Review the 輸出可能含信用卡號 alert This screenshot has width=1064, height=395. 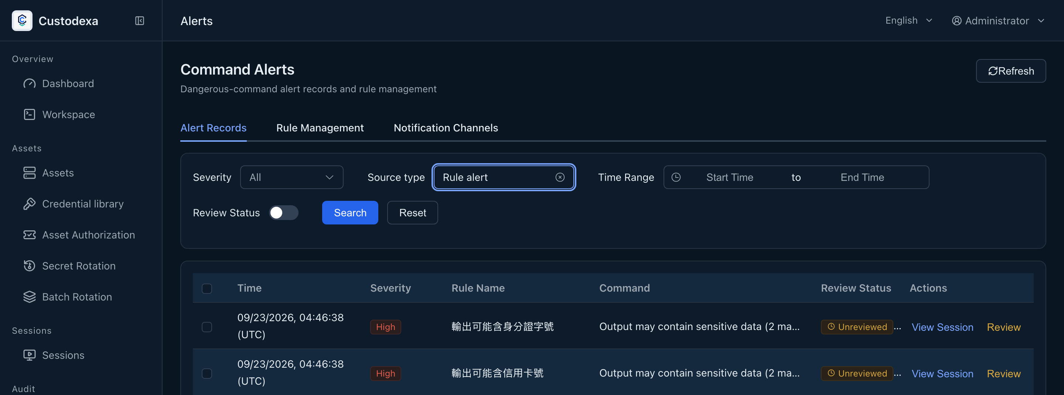point(1003,374)
